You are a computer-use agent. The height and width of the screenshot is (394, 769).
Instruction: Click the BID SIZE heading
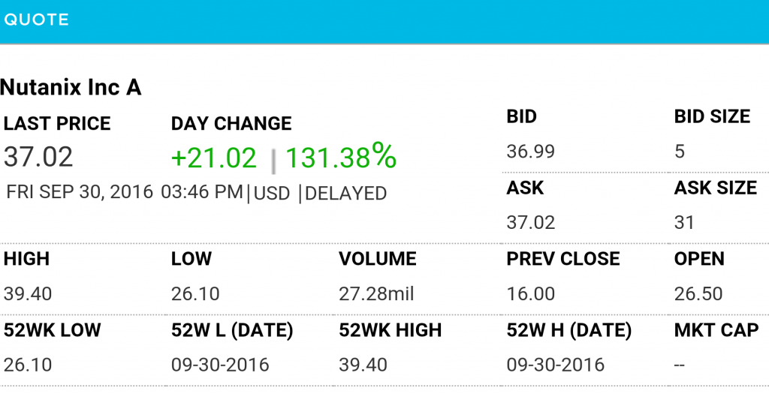coord(712,116)
